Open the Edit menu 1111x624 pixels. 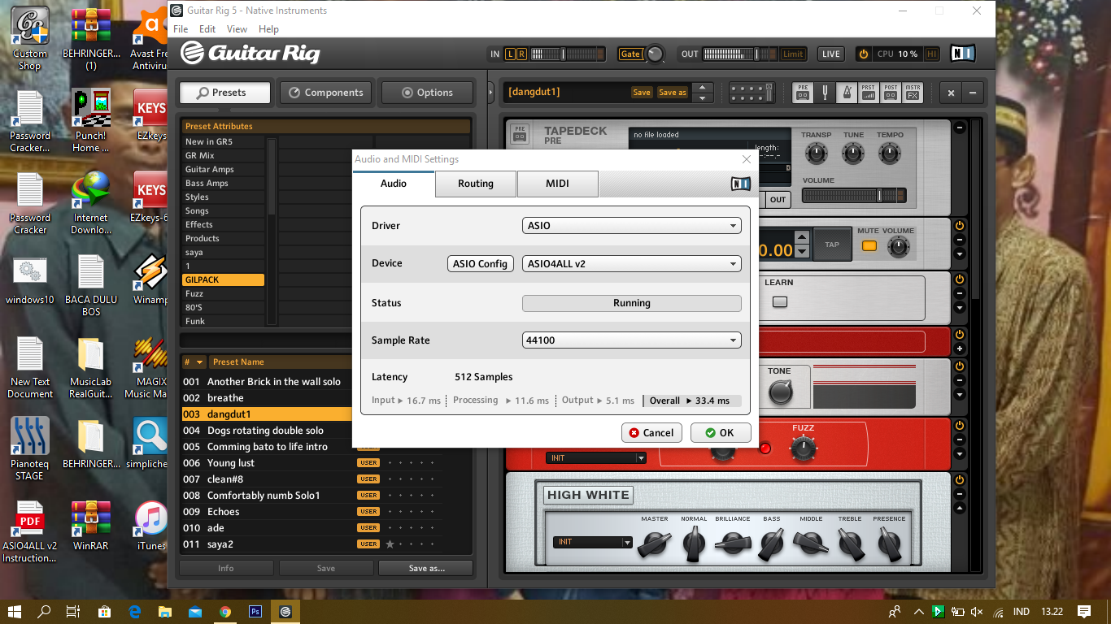pos(207,29)
